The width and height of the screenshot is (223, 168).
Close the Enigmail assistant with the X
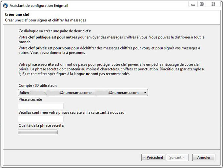coord(213,4)
